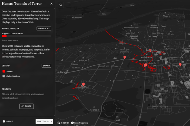The height and width of the screenshot is (126, 190).
Task: Select the map pin at Bani Suheila
Action: click(150, 51)
